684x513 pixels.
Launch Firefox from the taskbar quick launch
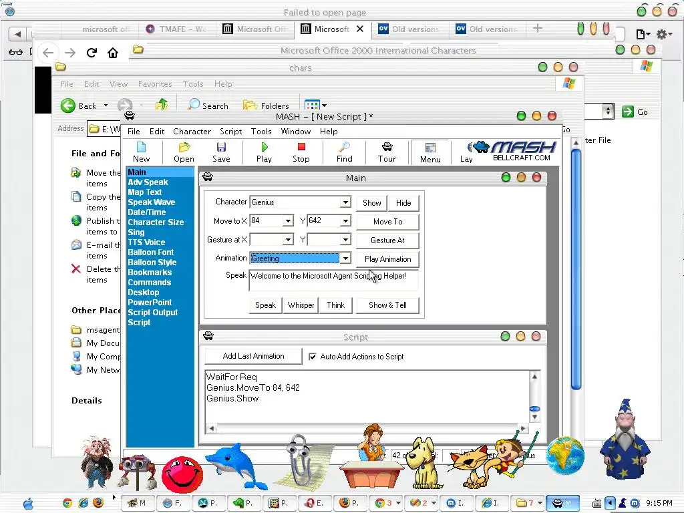click(99, 503)
